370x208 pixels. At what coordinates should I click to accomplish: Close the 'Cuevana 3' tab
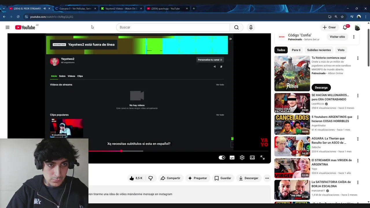[x=95, y=9]
